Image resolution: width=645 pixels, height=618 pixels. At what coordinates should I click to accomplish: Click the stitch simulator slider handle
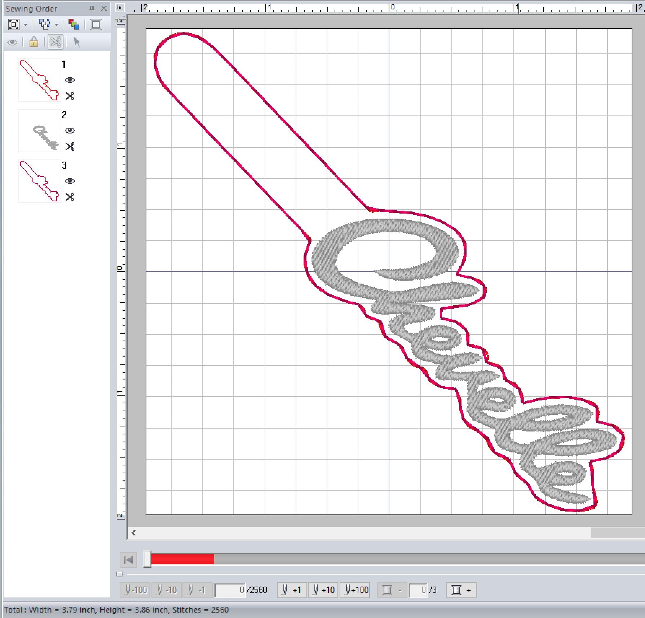(x=147, y=559)
